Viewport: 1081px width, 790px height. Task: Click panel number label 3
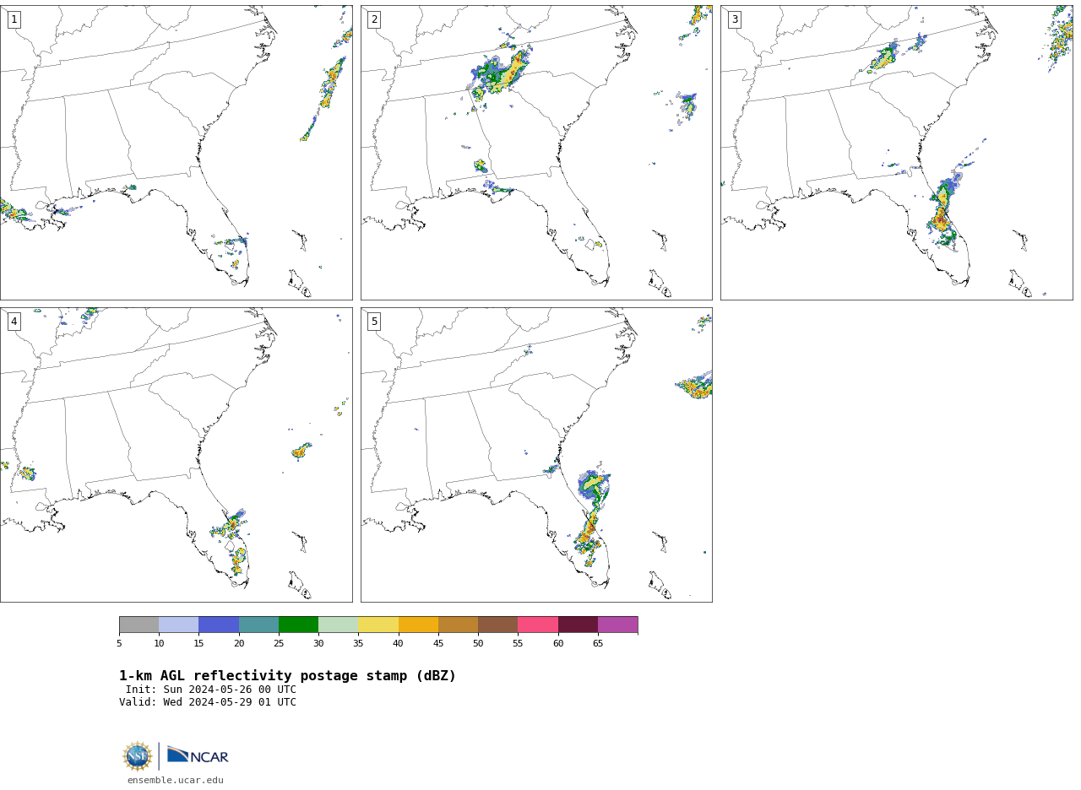point(734,19)
